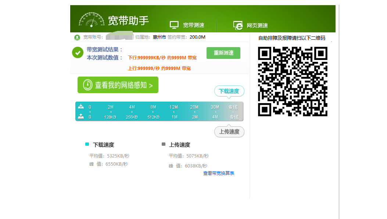Click the 自助排障及报障请扫以下二维码 text

pos(292,38)
